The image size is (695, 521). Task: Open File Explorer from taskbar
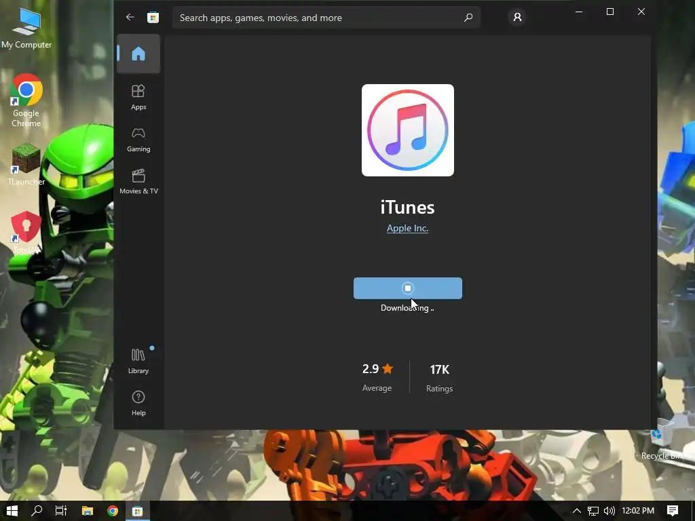click(88, 511)
